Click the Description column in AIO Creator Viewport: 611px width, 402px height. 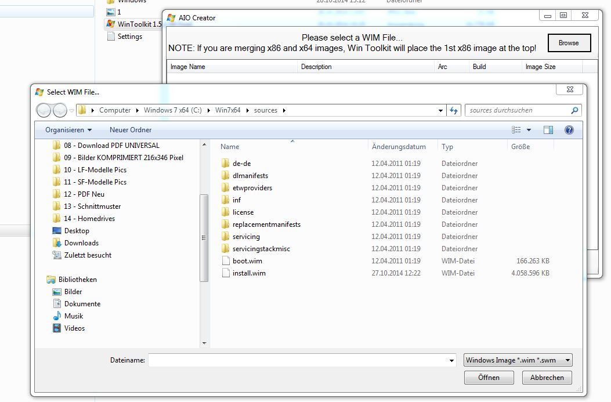[366, 67]
